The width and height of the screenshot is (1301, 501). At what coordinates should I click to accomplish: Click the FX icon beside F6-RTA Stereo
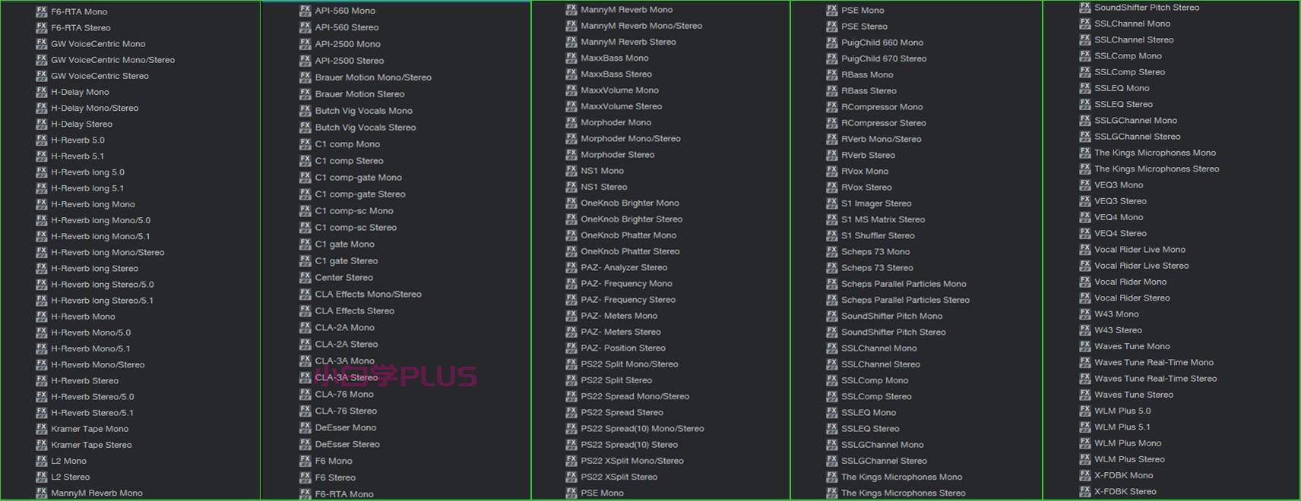[x=42, y=28]
